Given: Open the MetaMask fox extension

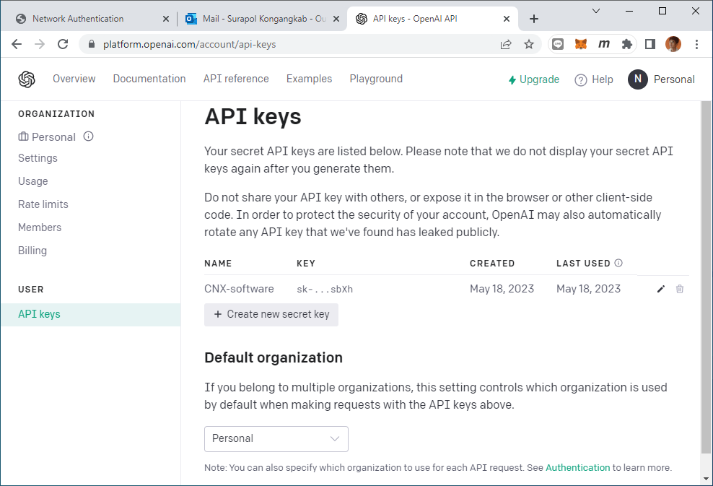Looking at the screenshot, I should coord(581,44).
